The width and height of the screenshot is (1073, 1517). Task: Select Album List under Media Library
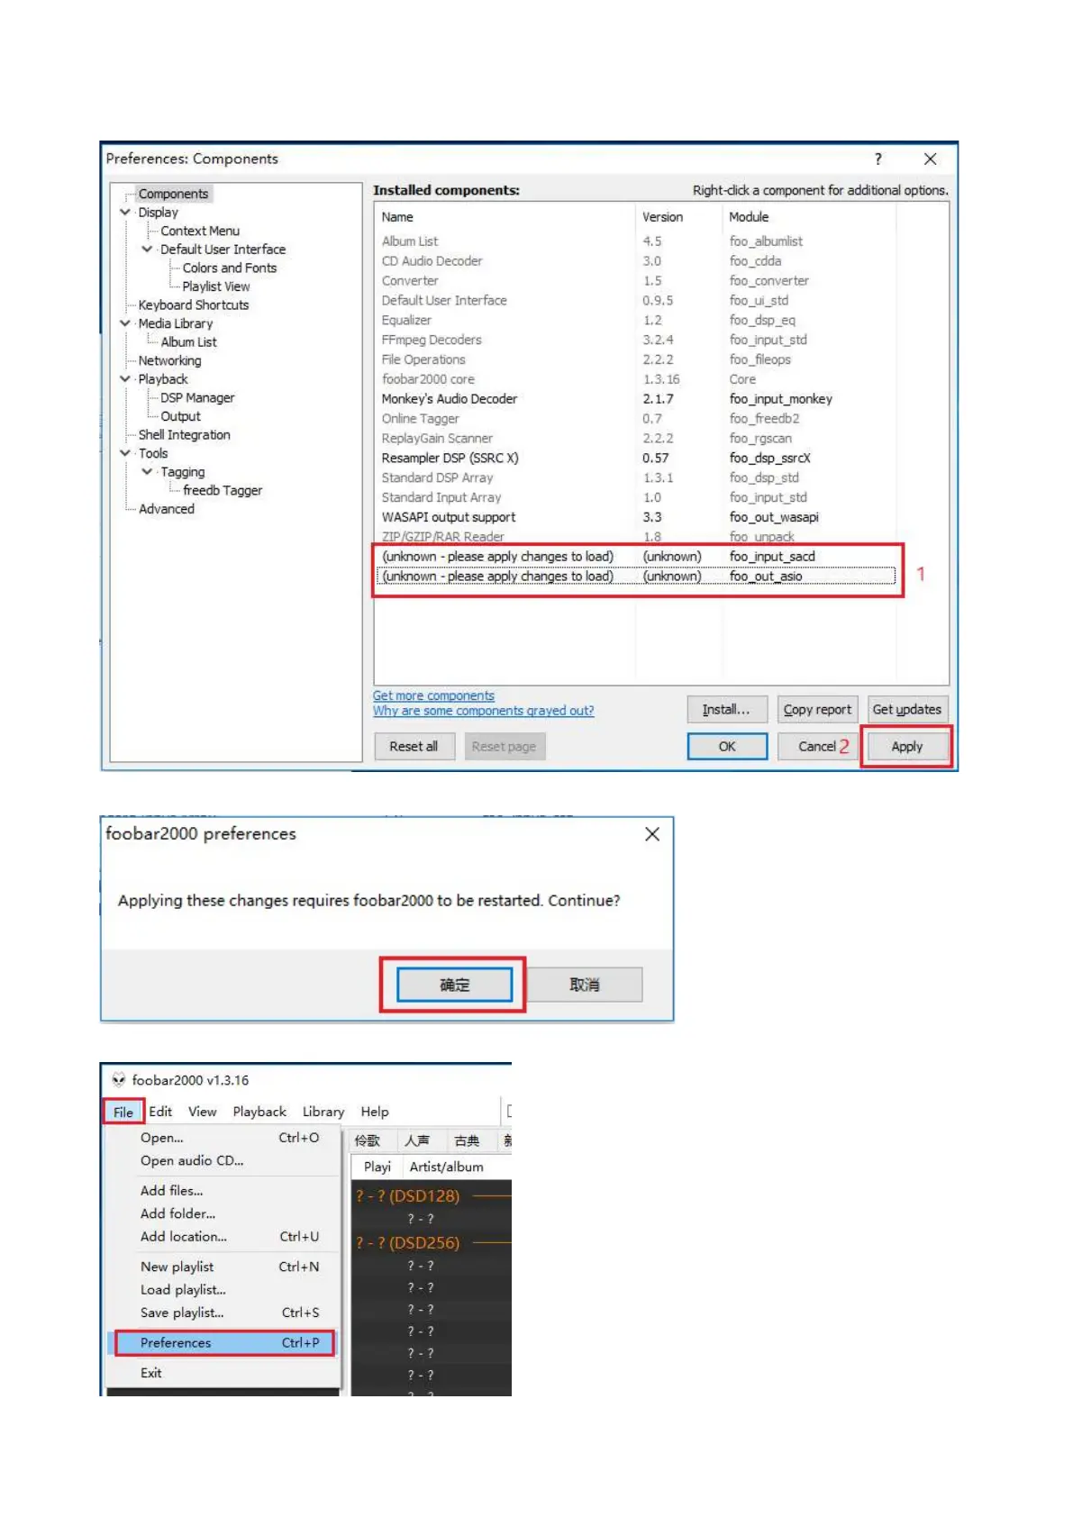click(189, 342)
